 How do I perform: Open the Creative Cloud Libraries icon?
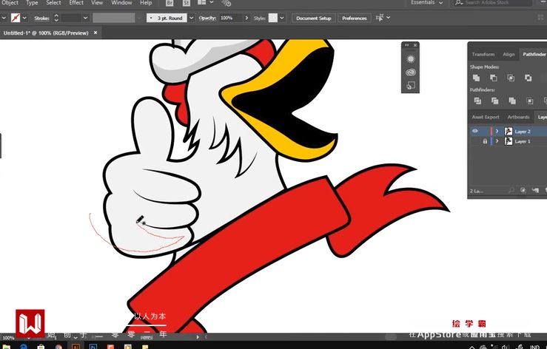tap(411, 72)
